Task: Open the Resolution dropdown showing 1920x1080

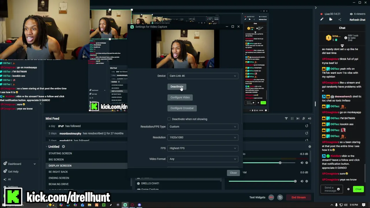Action: (x=203, y=137)
